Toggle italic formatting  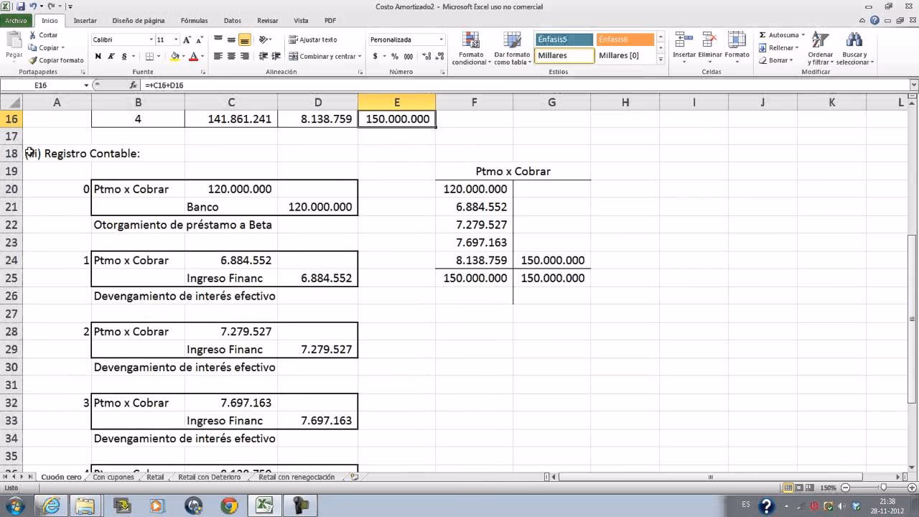click(x=111, y=55)
